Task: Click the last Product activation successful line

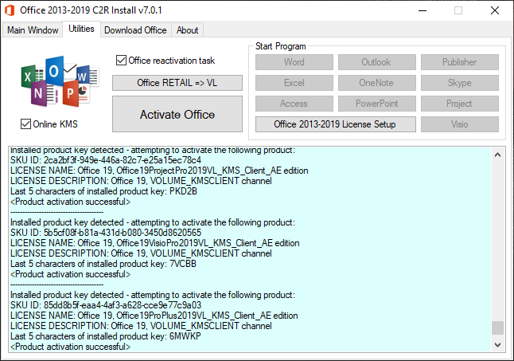Action: click(70, 347)
